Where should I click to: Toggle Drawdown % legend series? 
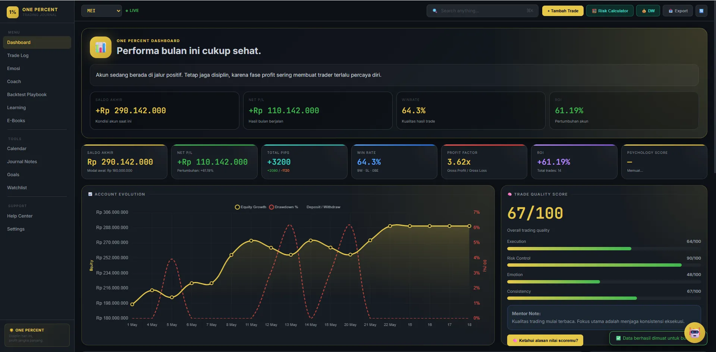pyautogui.click(x=283, y=207)
